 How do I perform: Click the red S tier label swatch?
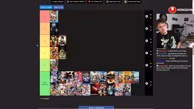pyautogui.click(x=45, y=16)
